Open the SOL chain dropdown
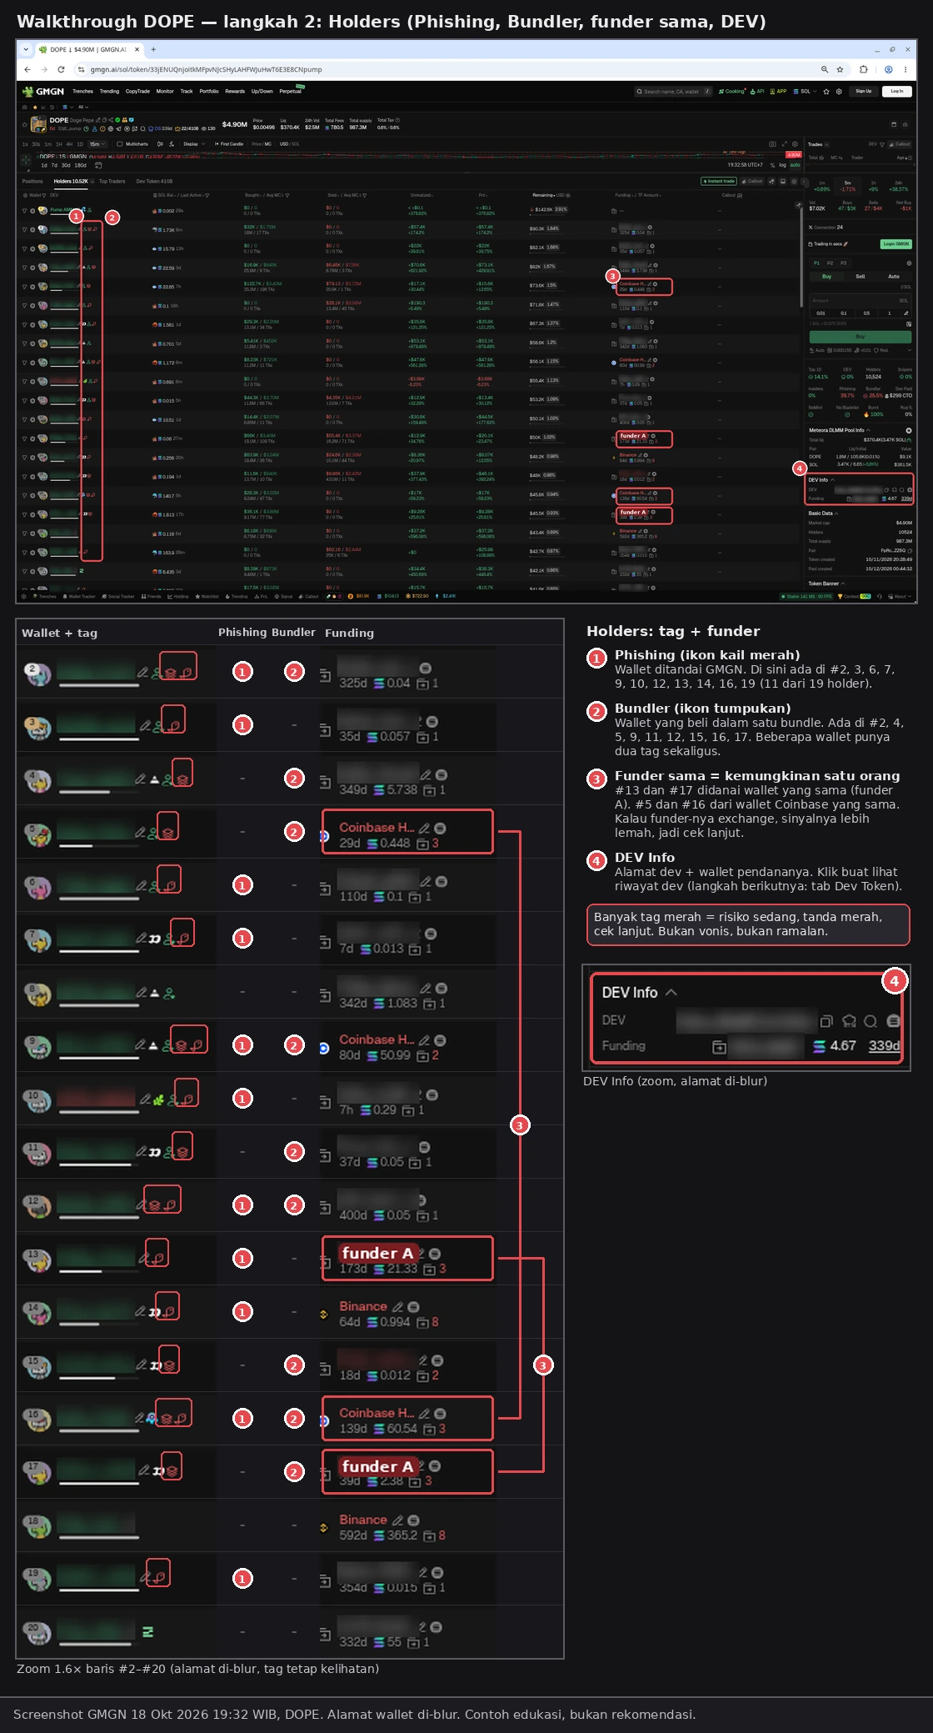This screenshot has height=1733, width=933. [805, 92]
